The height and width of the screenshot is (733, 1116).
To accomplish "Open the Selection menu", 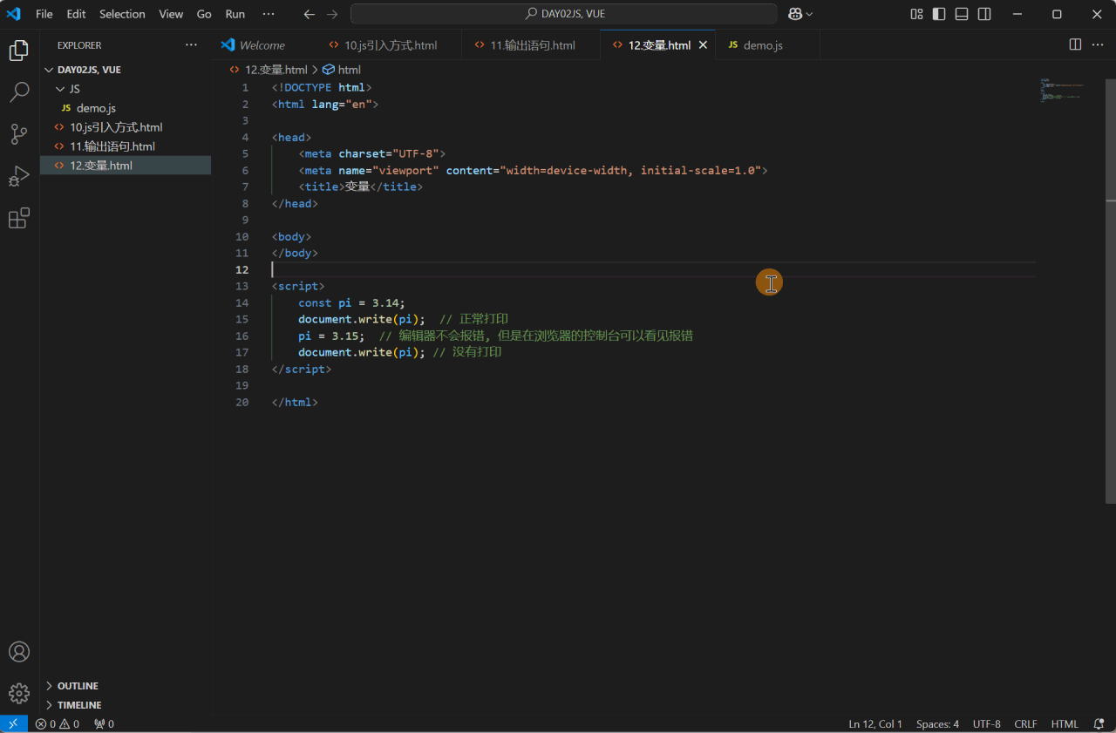I will point(122,14).
